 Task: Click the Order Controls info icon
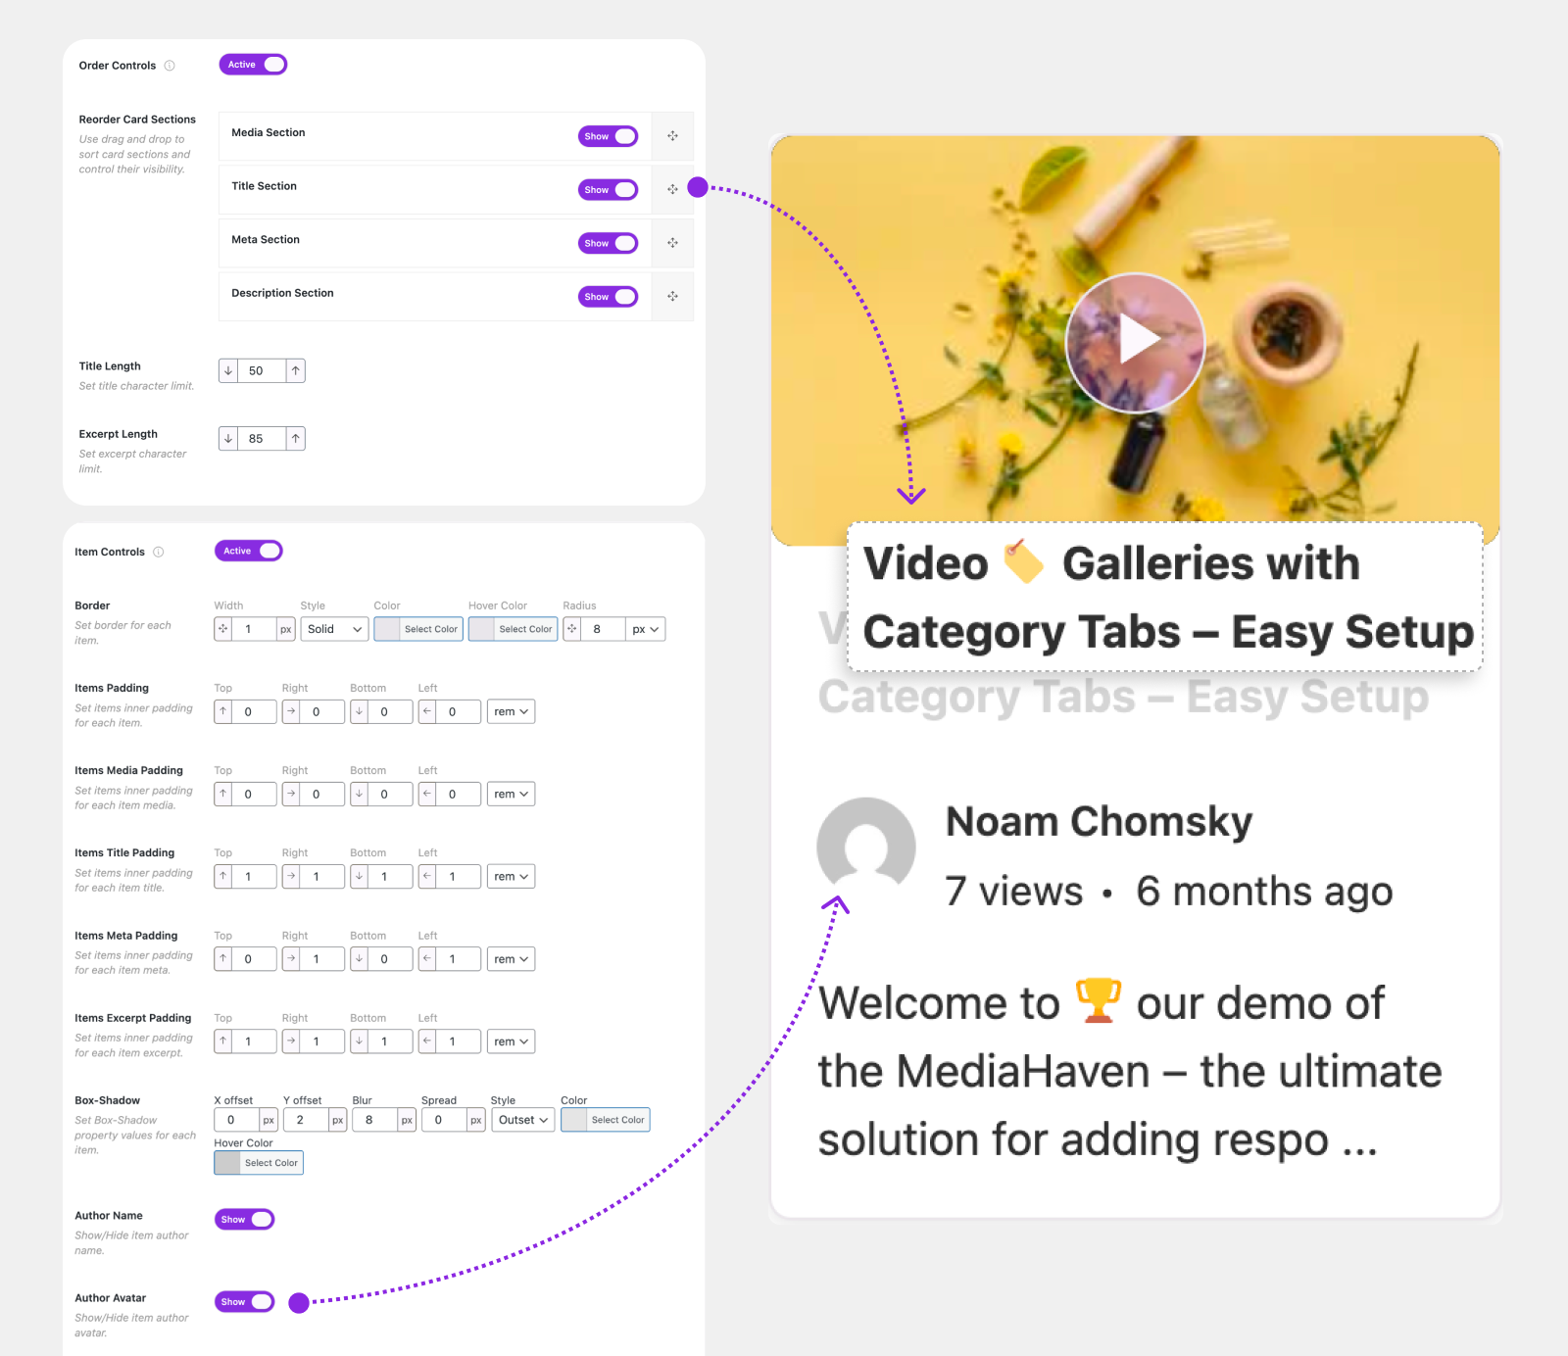(x=170, y=66)
